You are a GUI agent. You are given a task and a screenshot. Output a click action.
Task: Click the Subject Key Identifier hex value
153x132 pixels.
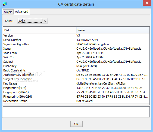coord(112,79)
